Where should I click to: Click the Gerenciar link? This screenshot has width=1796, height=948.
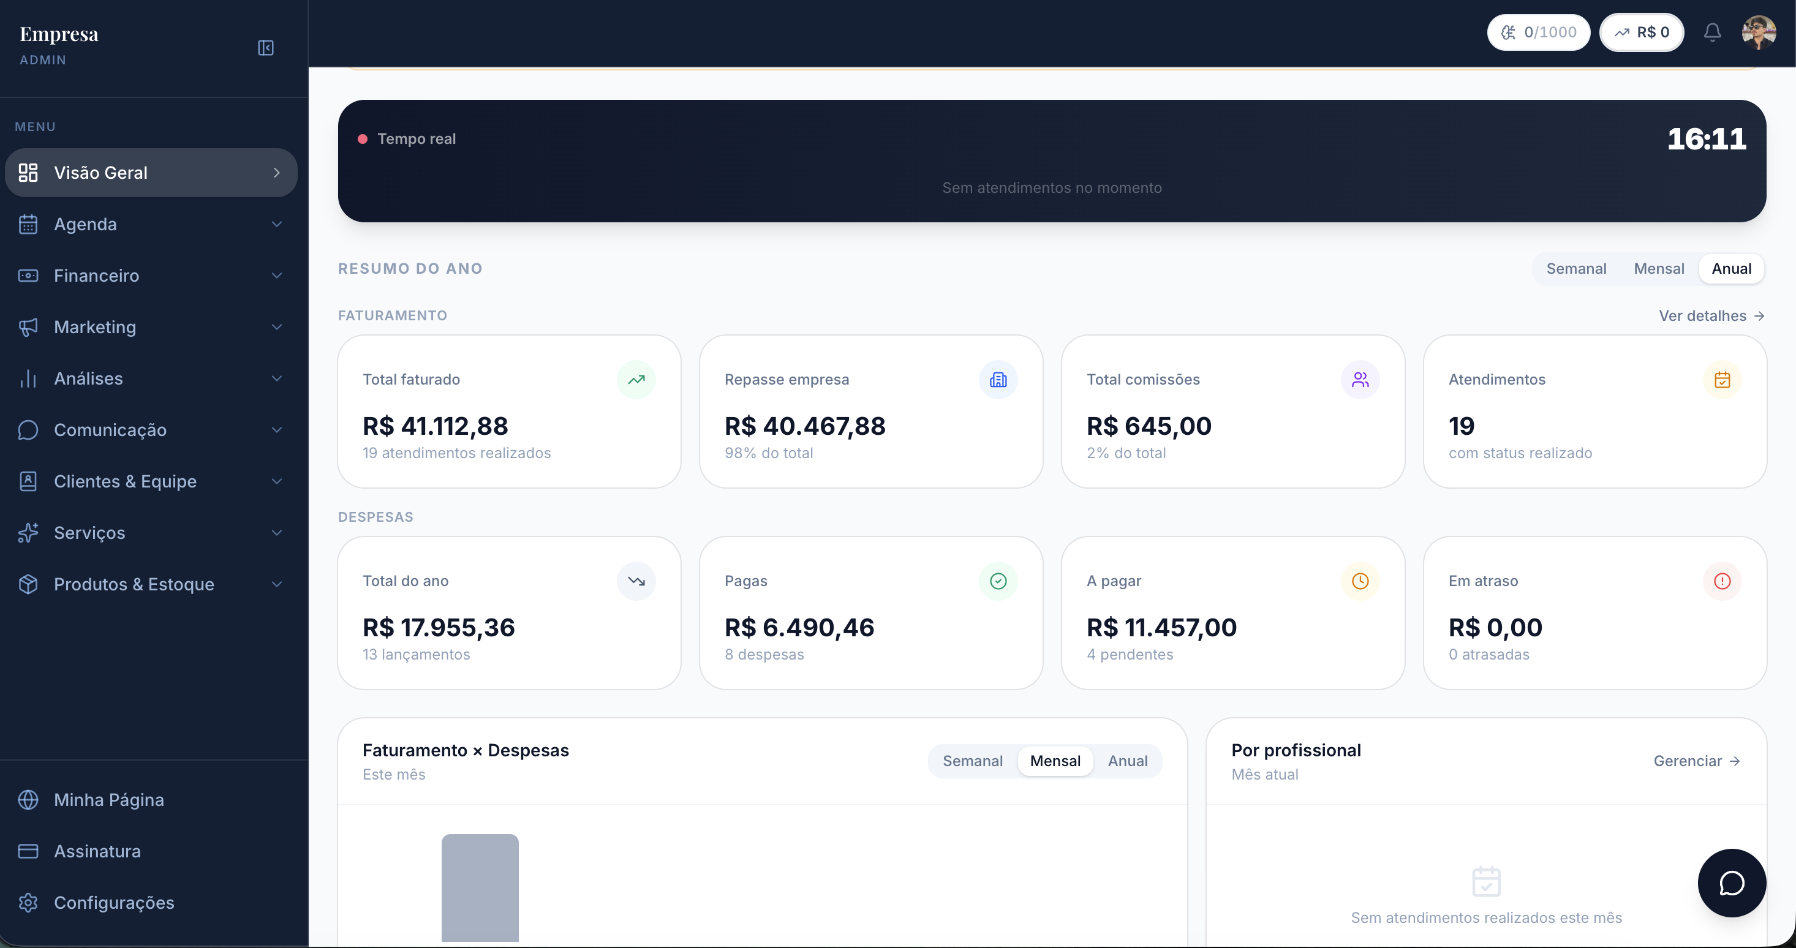[x=1697, y=761]
